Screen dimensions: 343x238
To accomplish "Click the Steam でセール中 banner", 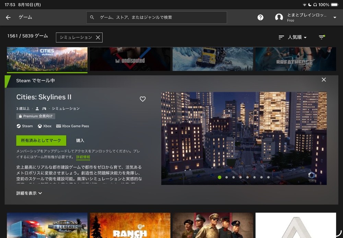I will point(35,80).
